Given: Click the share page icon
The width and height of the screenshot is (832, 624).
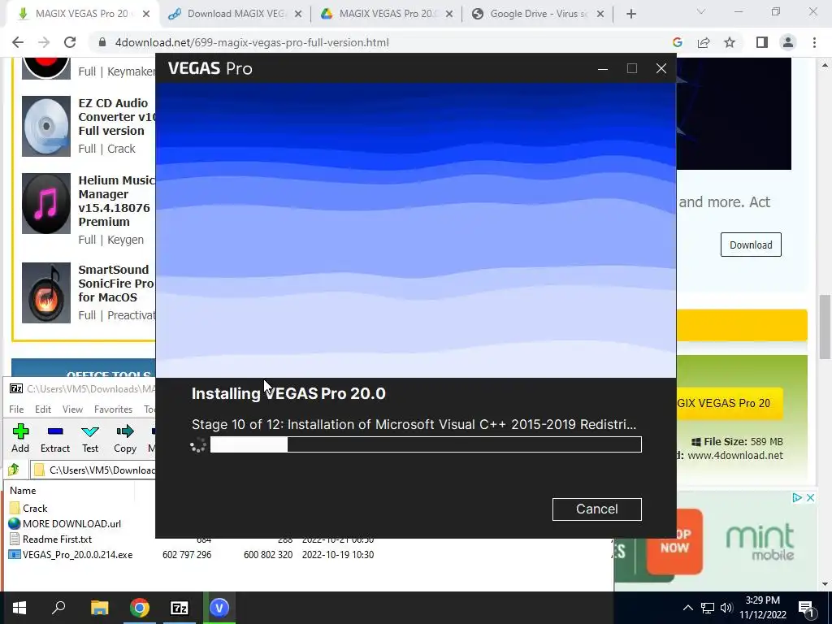Looking at the screenshot, I should tap(704, 42).
